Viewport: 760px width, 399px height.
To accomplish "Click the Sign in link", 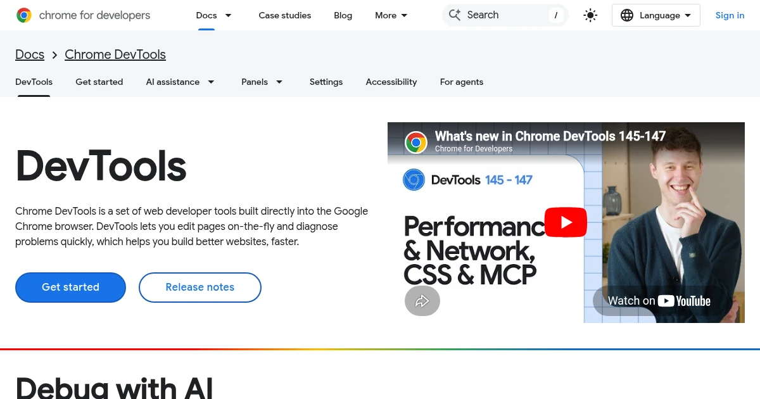I will click(730, 15).
